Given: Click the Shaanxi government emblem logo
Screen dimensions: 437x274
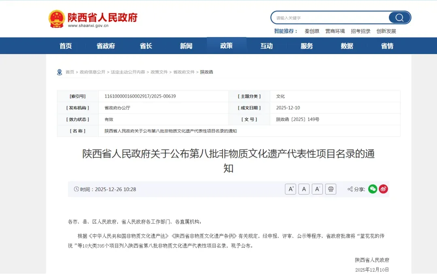Looking at the screenshot, I should pyautogui.click(x=57, y=19).
